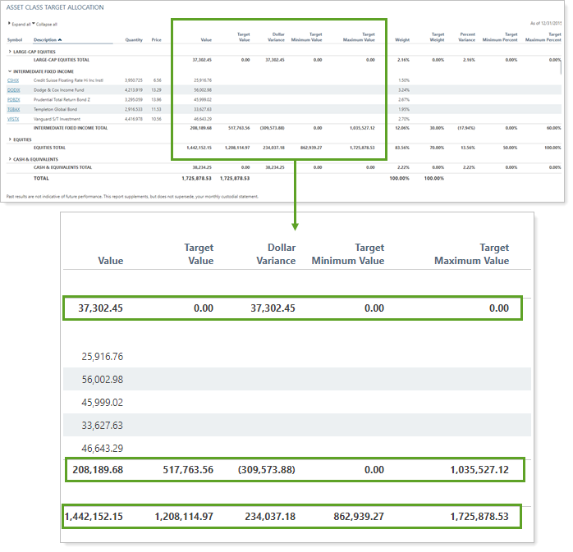
Task: Click the PDBZX ticker link
Action: [x=13, y=99]
